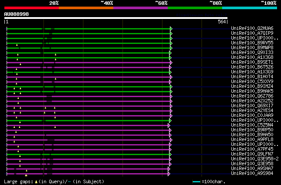Click the query name AU088998
Screen dimensions: 281x185
click(17, 14)
